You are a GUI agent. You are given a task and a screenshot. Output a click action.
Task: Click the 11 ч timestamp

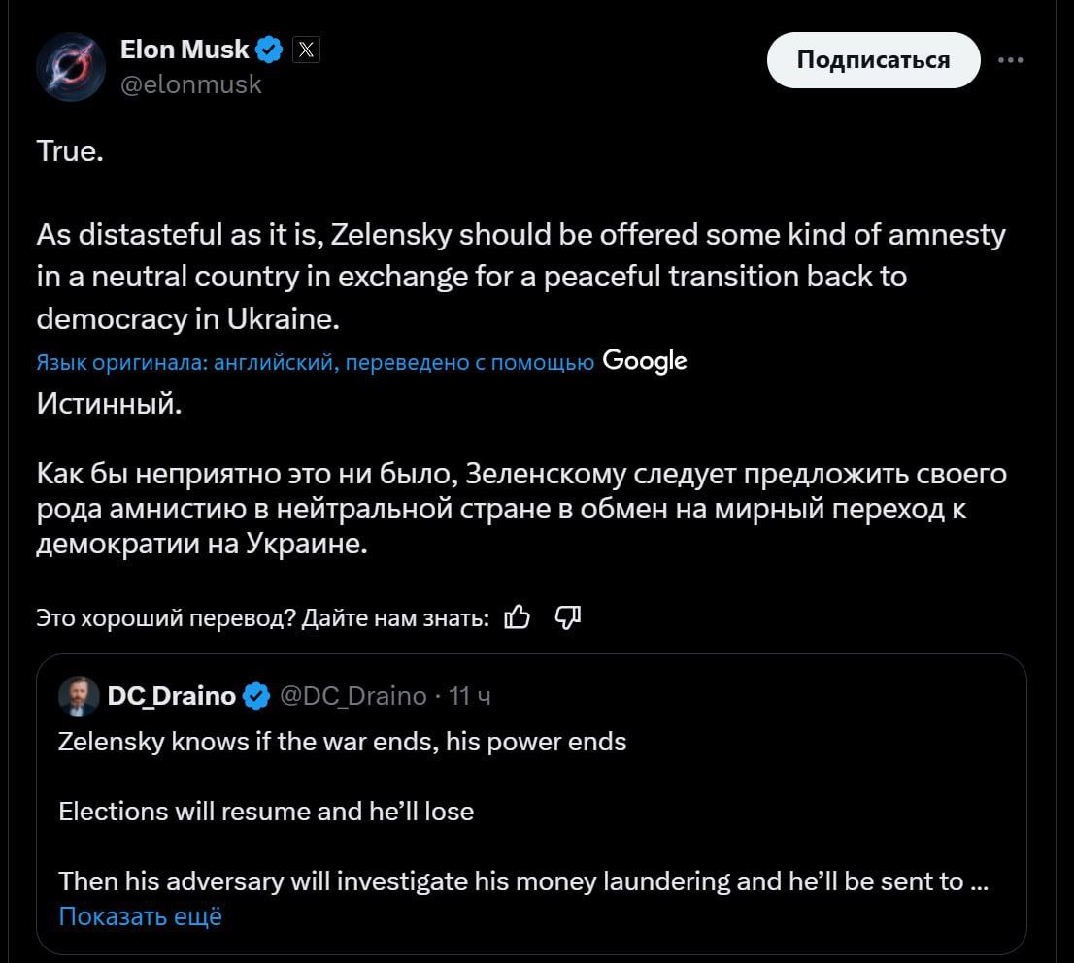(471, 696)
